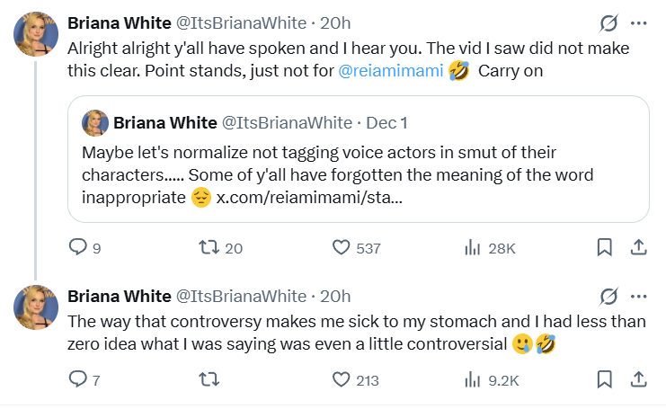Open Briana White's avatar on first tweet
This screenshot has height=409, width=666.
pos(36,35)
